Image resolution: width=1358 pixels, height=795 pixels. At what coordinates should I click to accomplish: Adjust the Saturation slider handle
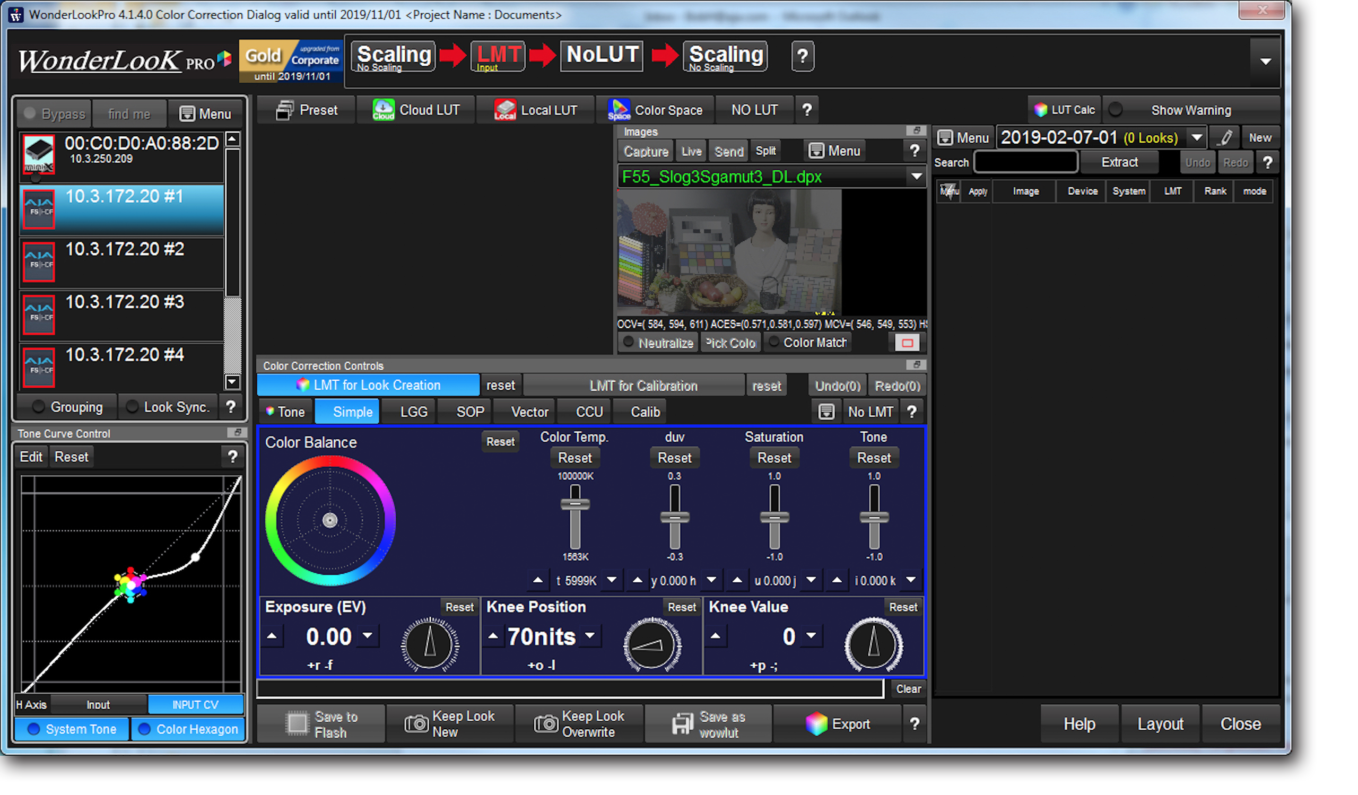click(774, 518)
